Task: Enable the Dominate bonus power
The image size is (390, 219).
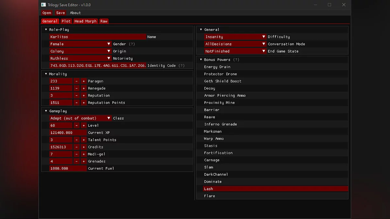Action: [x=213, y=182]
